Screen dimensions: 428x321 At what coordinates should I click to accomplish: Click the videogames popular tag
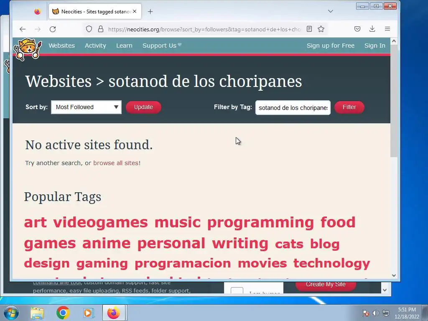[x=100, y=222]
